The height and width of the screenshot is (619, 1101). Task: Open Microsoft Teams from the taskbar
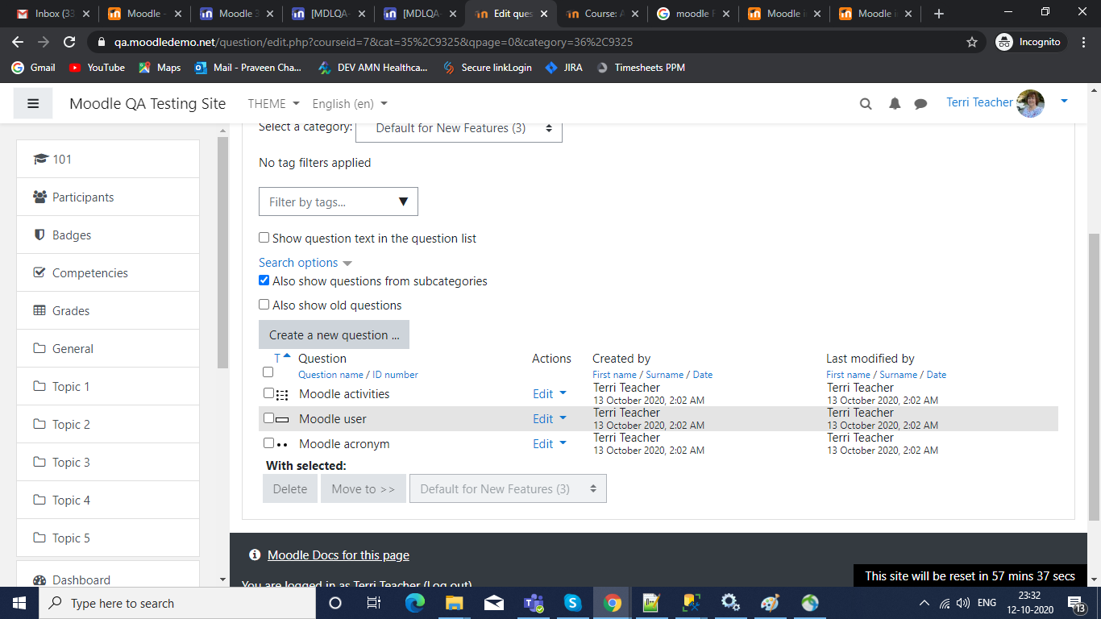click(x=534, y=603)
